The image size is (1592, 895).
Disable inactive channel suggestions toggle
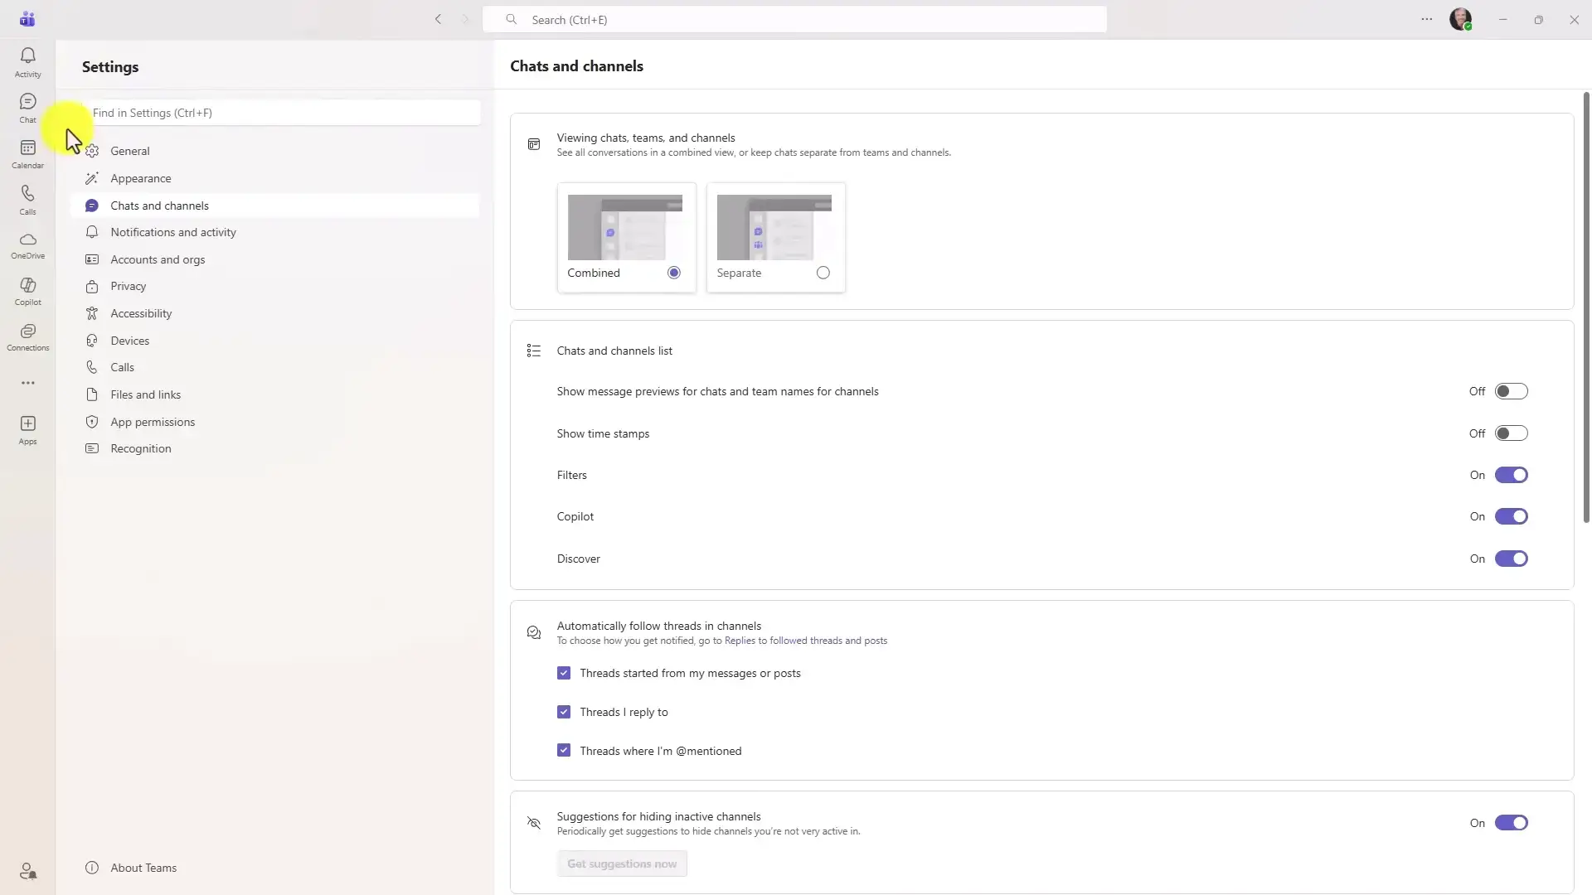pos(1511,823)
